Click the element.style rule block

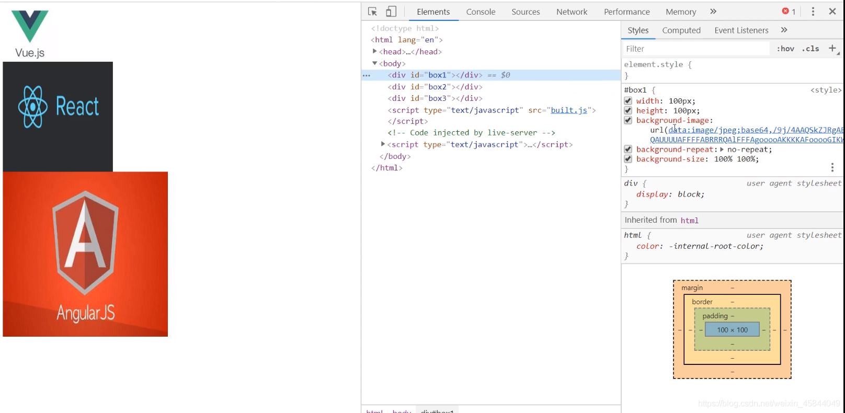[x=732, y=70]
